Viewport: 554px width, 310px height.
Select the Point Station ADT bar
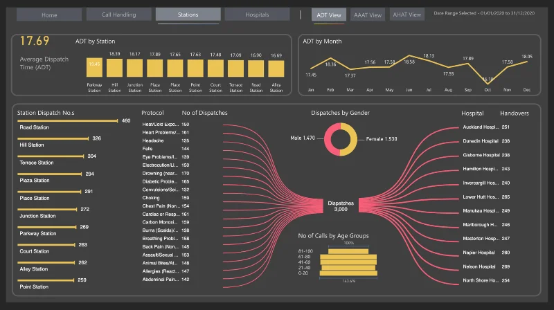pos(195,68)
